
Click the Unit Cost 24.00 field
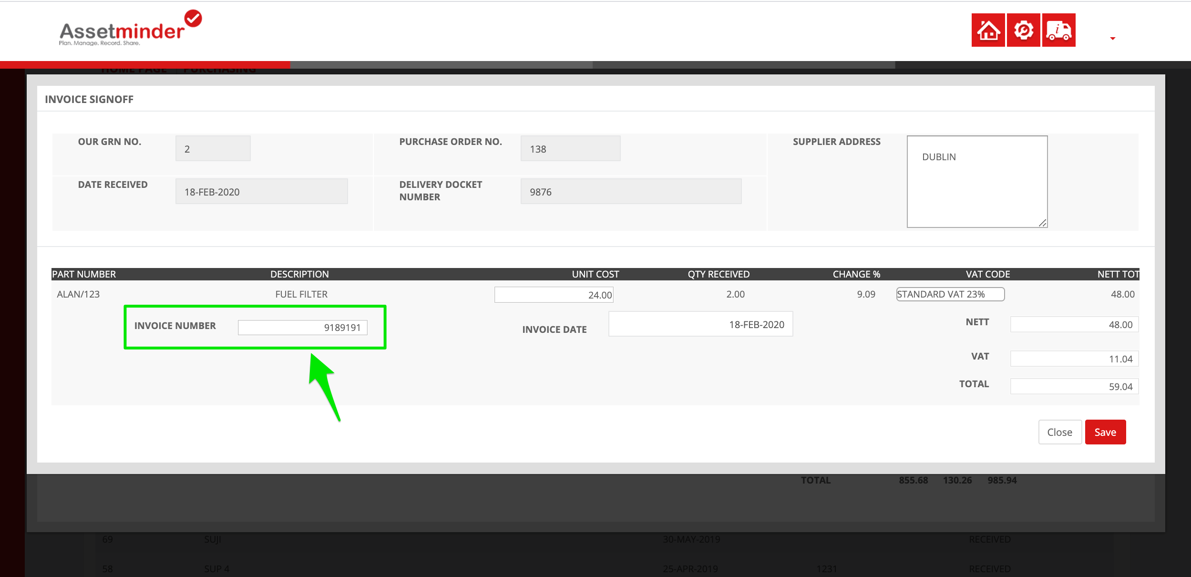coord(553,295)
